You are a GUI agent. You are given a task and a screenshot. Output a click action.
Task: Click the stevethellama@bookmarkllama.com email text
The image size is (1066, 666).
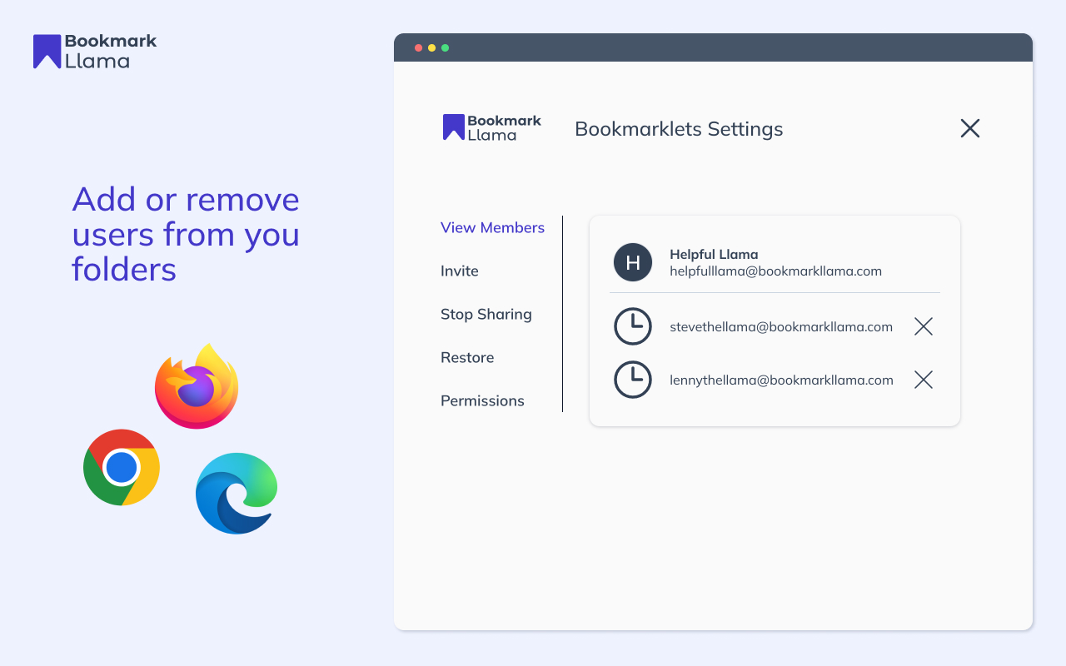click(781, 327)
